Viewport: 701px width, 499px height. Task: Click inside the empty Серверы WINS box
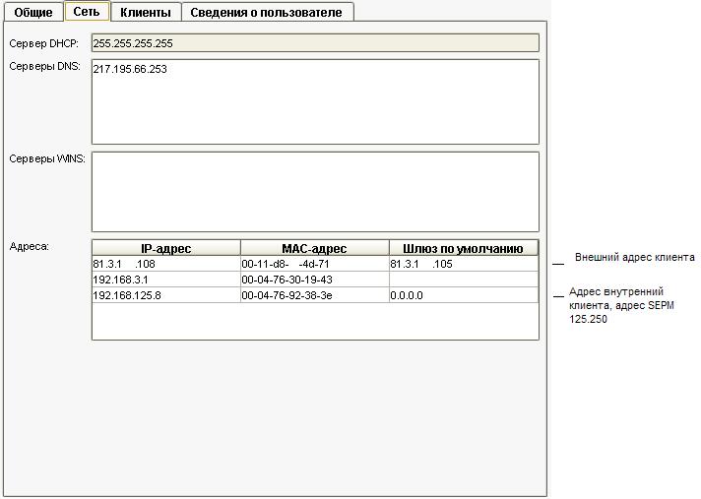[x=315, y=192]
